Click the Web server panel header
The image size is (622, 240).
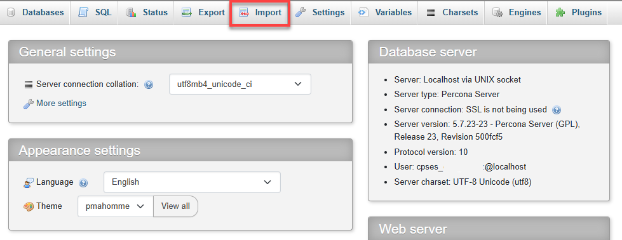tap(489, 229)
